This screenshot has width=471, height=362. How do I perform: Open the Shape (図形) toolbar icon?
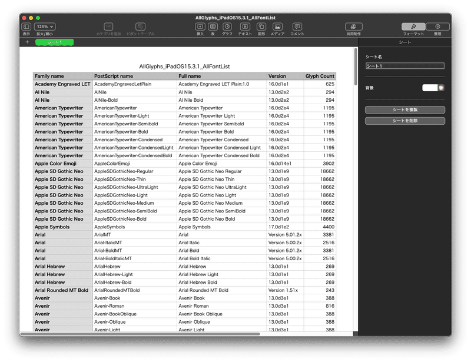click(261, 26)
